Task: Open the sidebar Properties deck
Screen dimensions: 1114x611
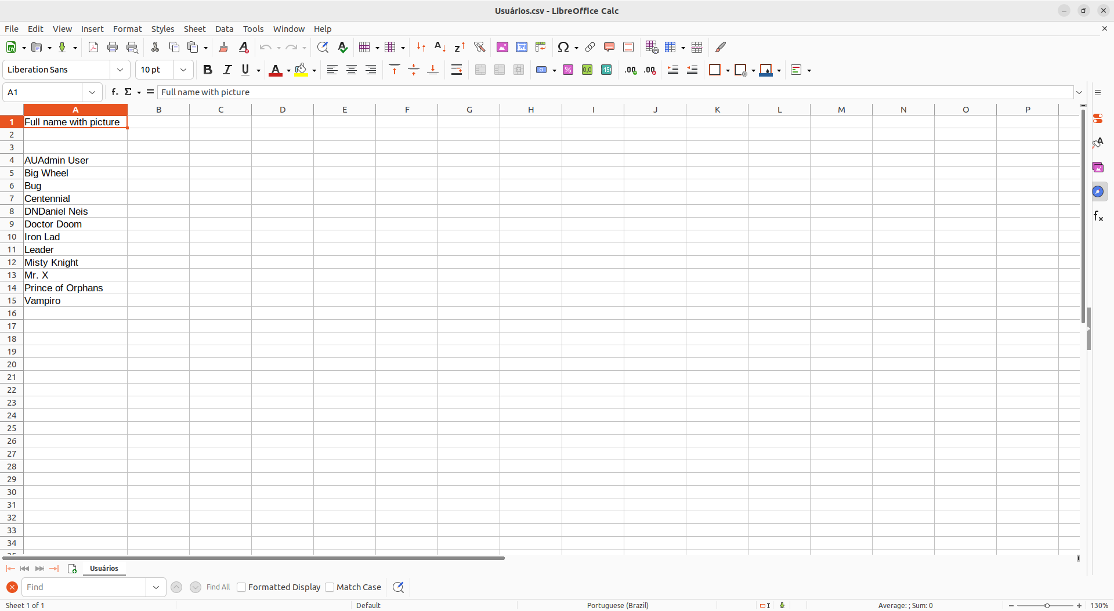Action: click(1098, 118)
